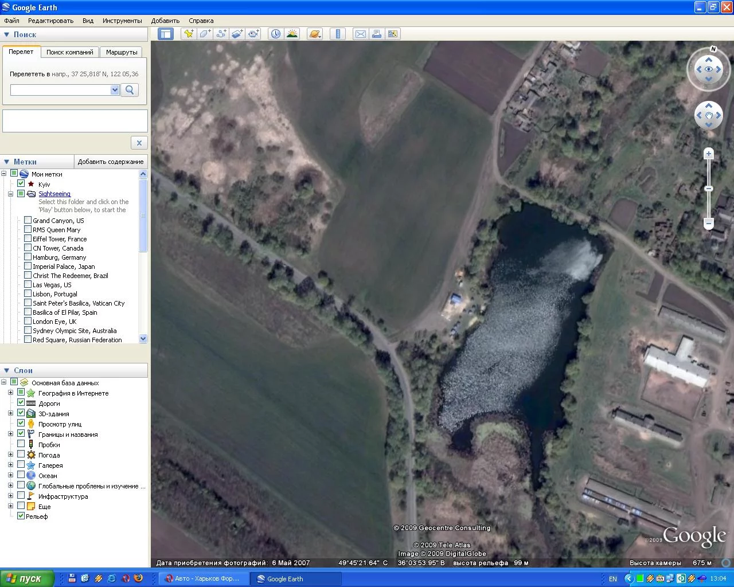
Task: Click the zoom slider handle
Action: point(709,189)
